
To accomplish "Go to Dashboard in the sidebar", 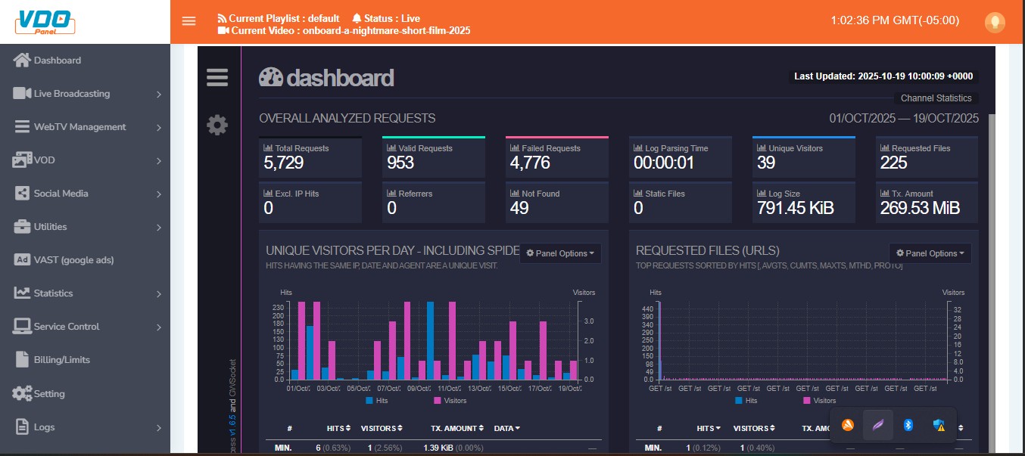I will click(x=57, y=60).
